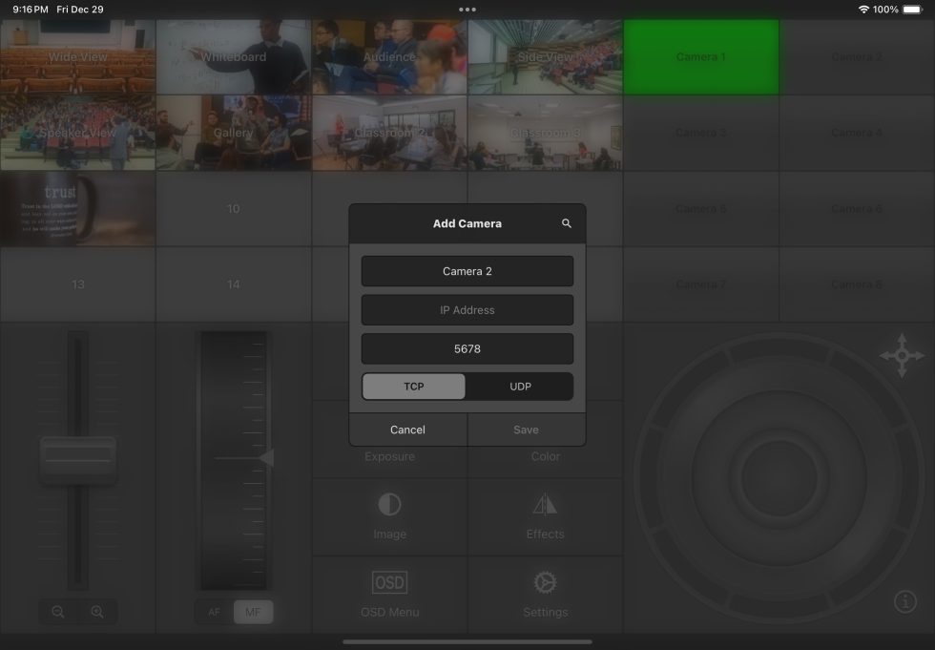Image resolution: width=935 pixels, height=650 pixels.
Task: Select TCP protocol for the new camera
Action: point(413,387)
